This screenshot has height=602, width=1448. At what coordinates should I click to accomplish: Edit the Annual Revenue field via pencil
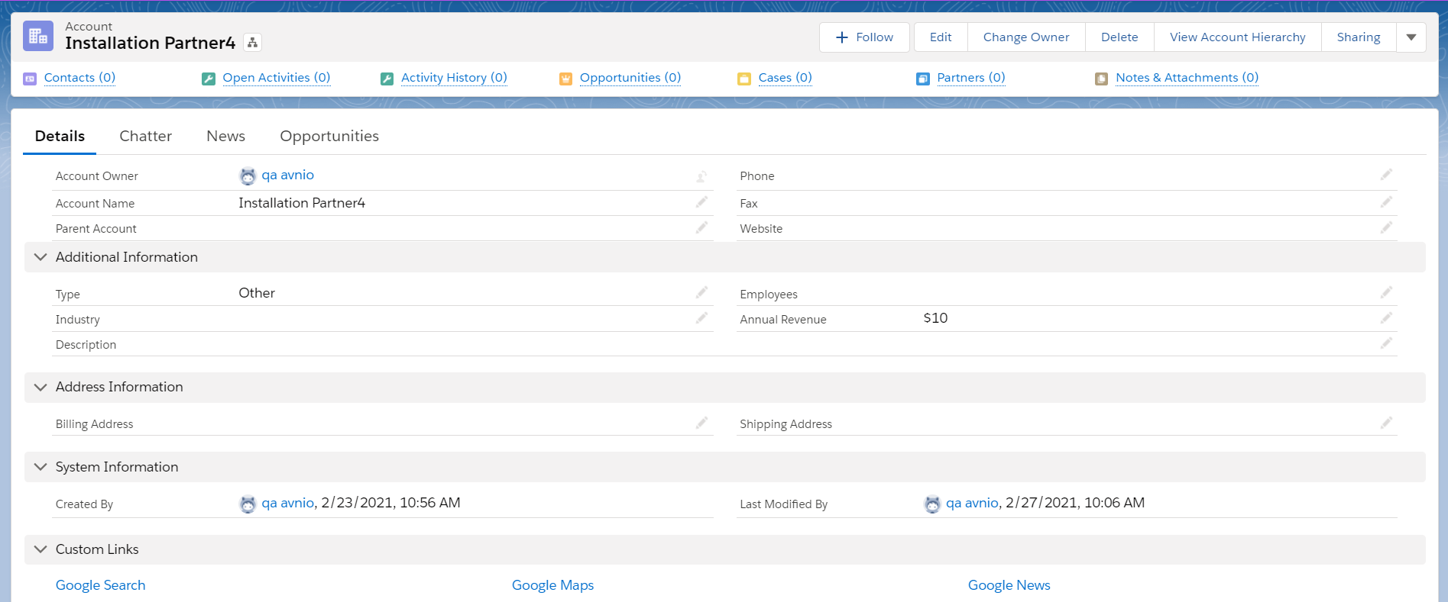(x=1386, y=318)
